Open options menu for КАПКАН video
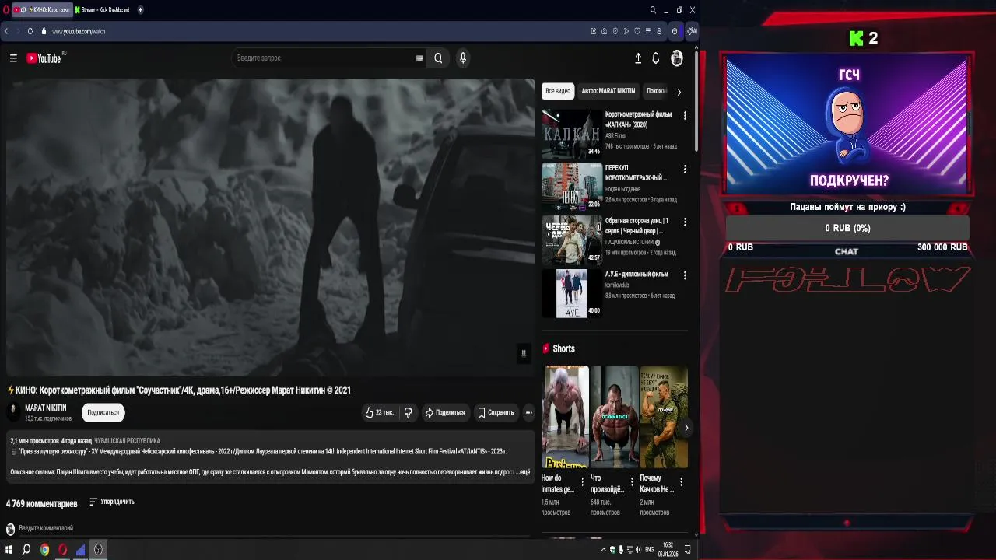The width and height of the screenshot is (996, 560). (x=685, y=115)
